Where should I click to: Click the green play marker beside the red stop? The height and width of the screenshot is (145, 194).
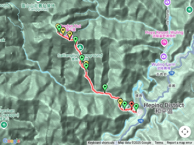click(x=125, y=105)
